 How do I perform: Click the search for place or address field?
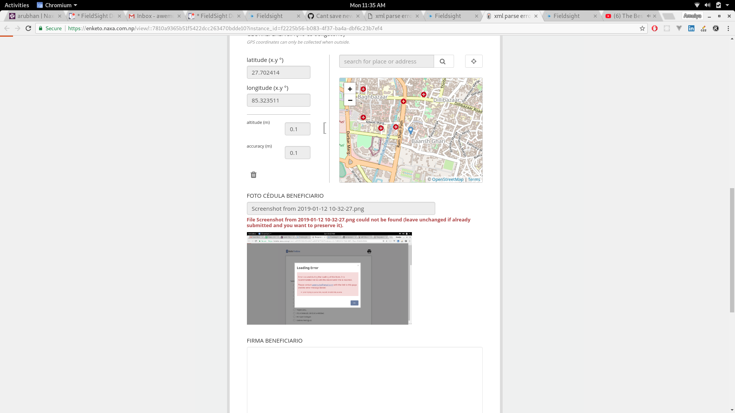coord(386,61)
